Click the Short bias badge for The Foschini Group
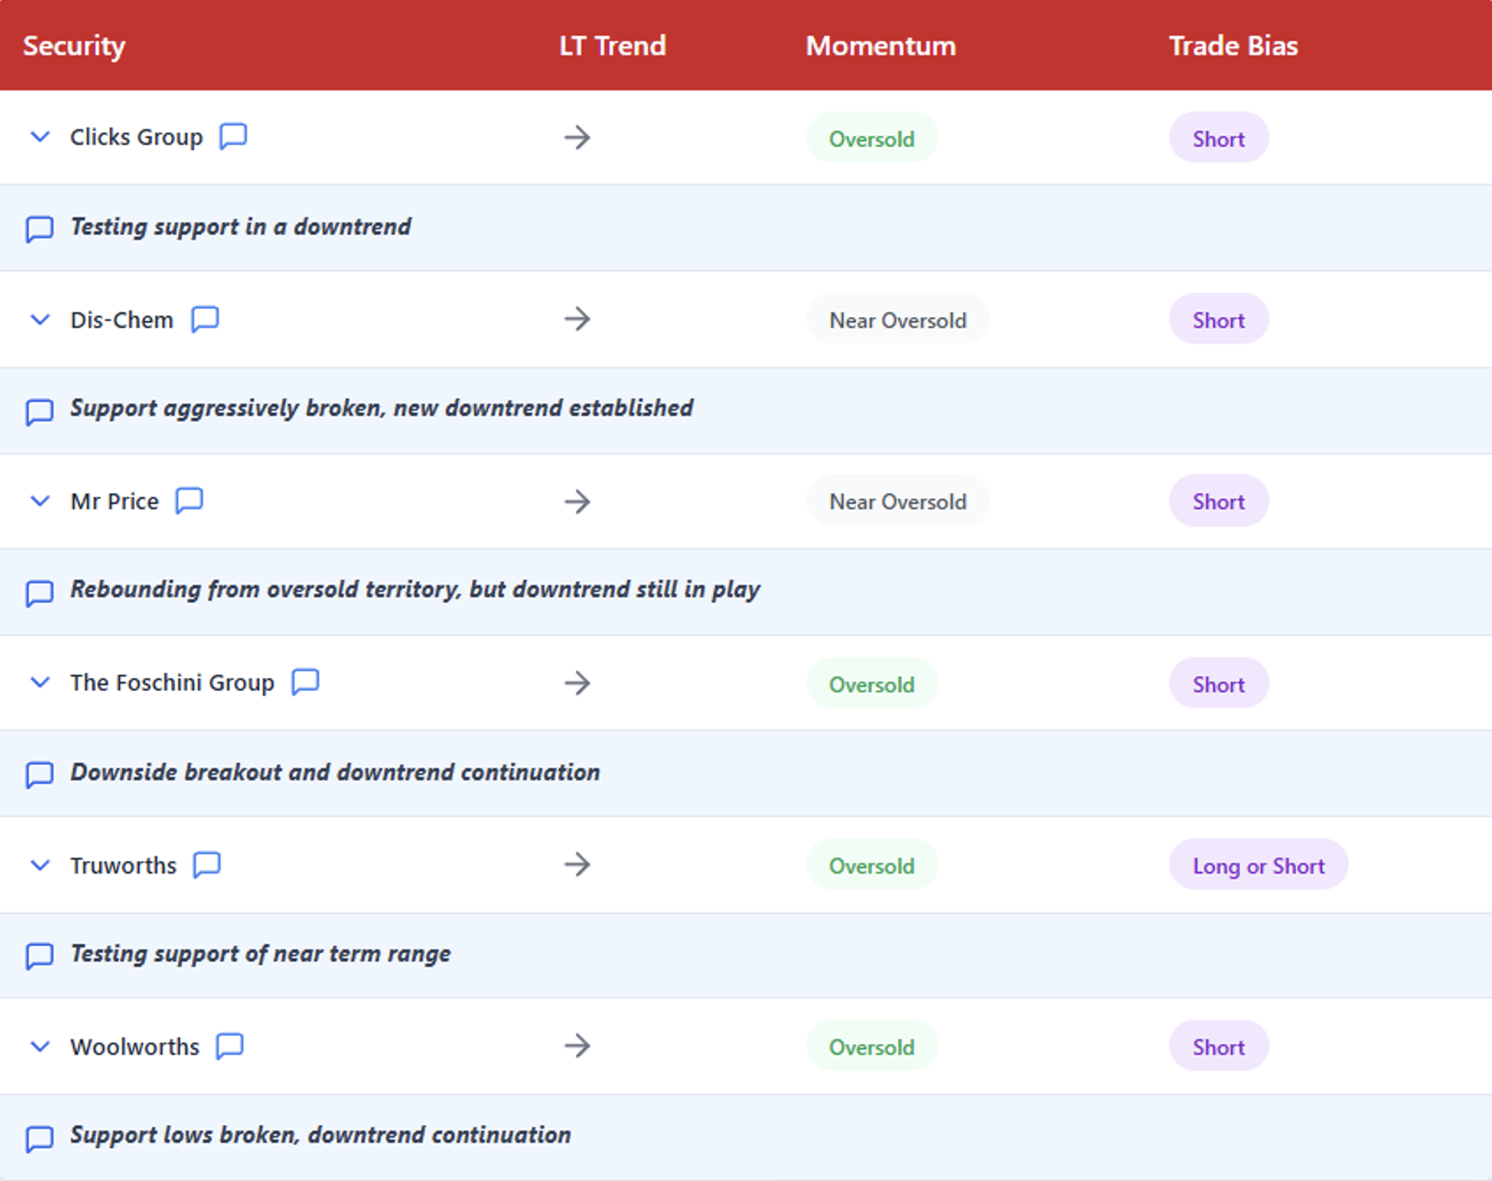1492x1181 pixels. (x=1218, y=684)
